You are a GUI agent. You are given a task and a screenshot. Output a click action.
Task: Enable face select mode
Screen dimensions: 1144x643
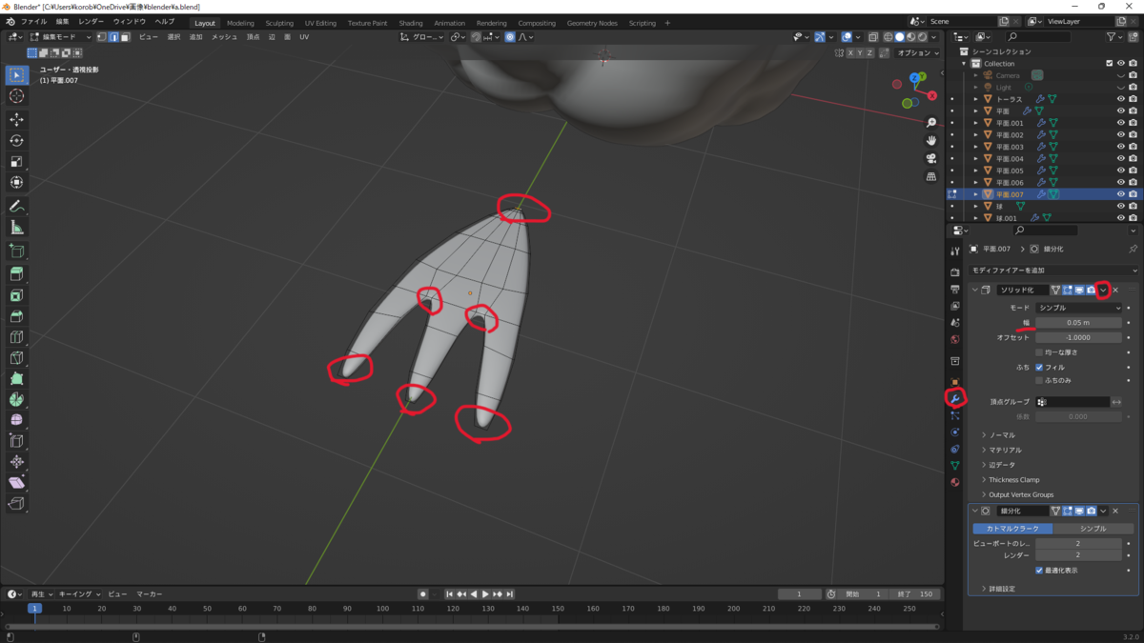(x=125, y=37)
